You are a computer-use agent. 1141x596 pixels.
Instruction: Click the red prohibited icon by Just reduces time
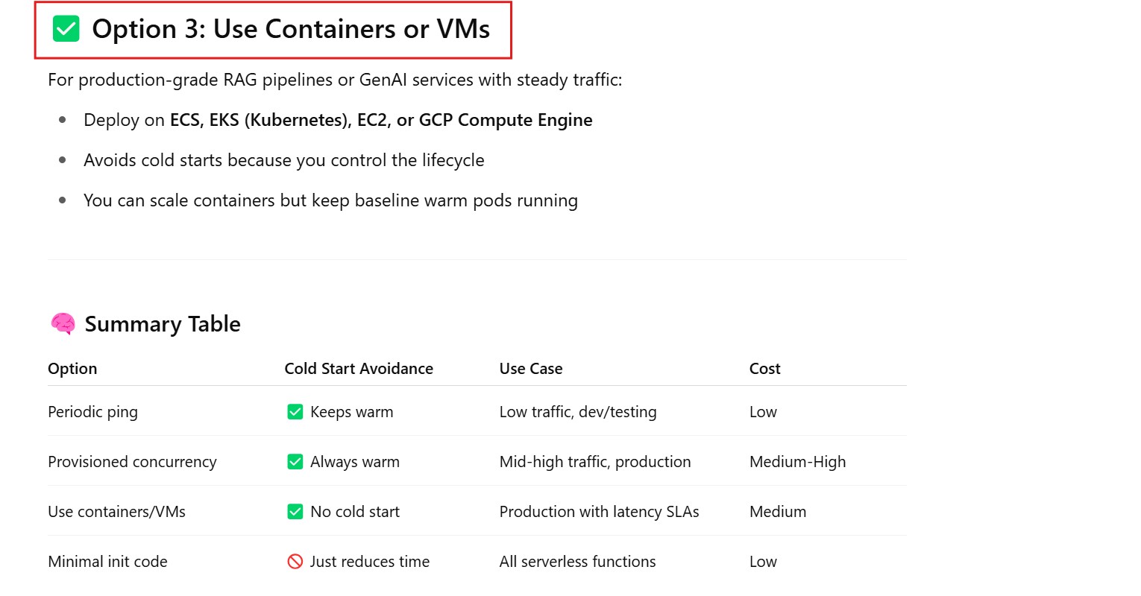point(295,562)
